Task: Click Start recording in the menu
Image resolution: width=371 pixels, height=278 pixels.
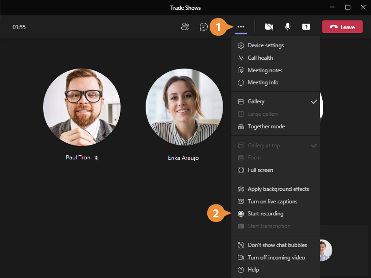Action: (x=266, y=214)
